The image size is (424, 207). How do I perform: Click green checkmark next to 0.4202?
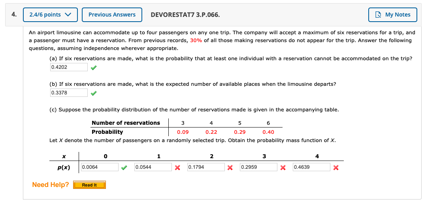[x=94, y=68]
